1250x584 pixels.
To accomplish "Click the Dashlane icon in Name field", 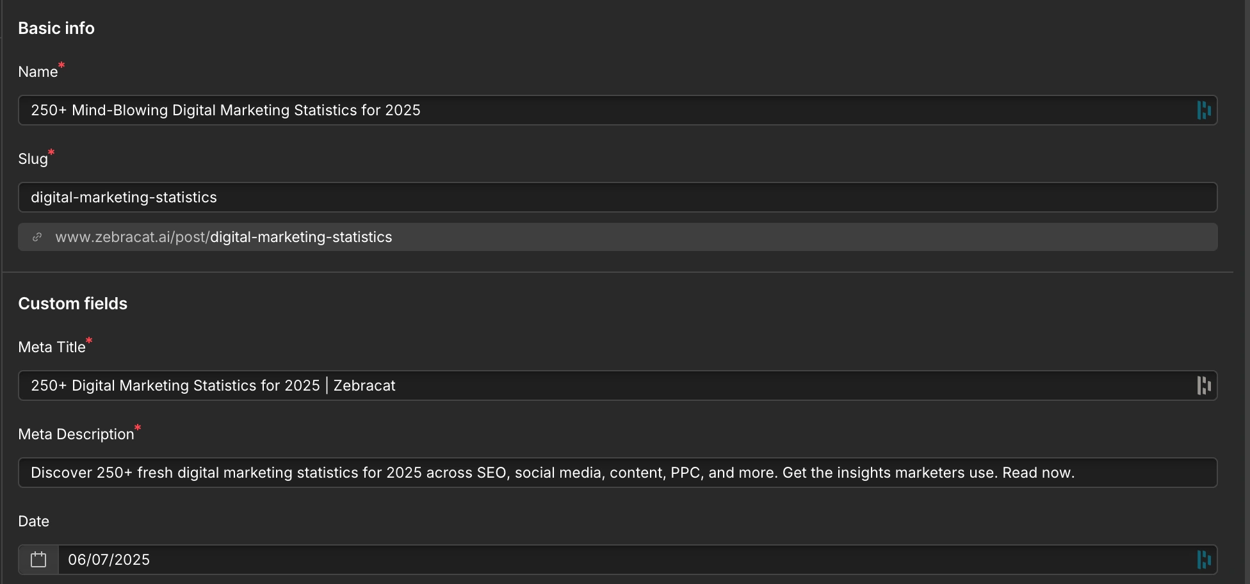I will (x=1204, y=110).
